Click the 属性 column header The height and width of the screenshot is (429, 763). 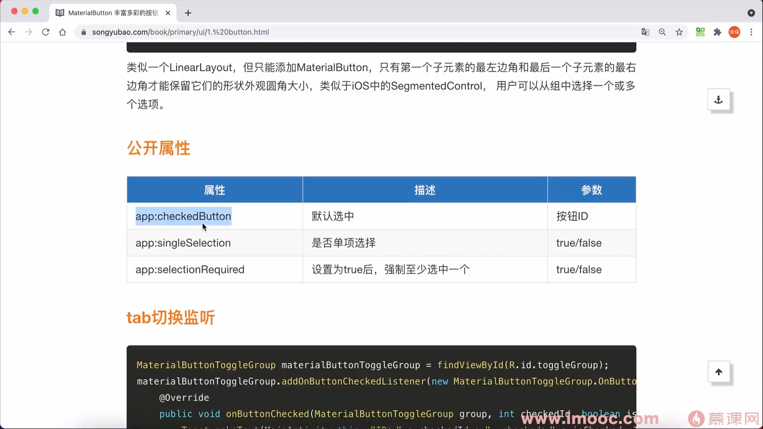pos(215,190)
